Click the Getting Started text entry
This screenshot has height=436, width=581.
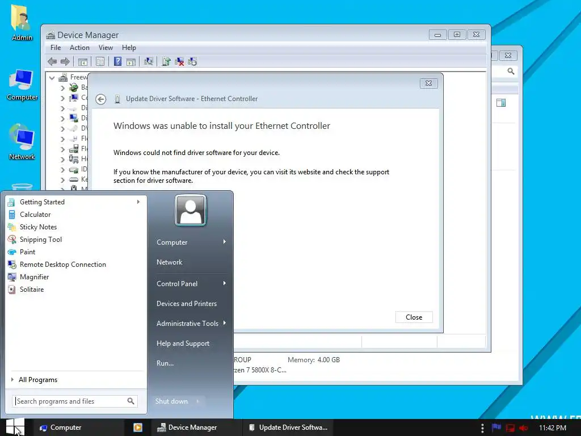coord(42,202)
